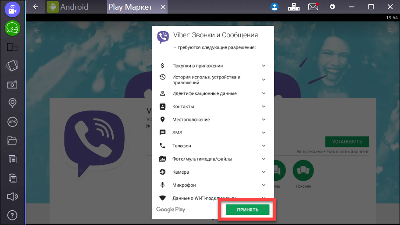The image size is (400, 225).
Task: Open the green chat sidebar icon
Action: coord(12,29)
